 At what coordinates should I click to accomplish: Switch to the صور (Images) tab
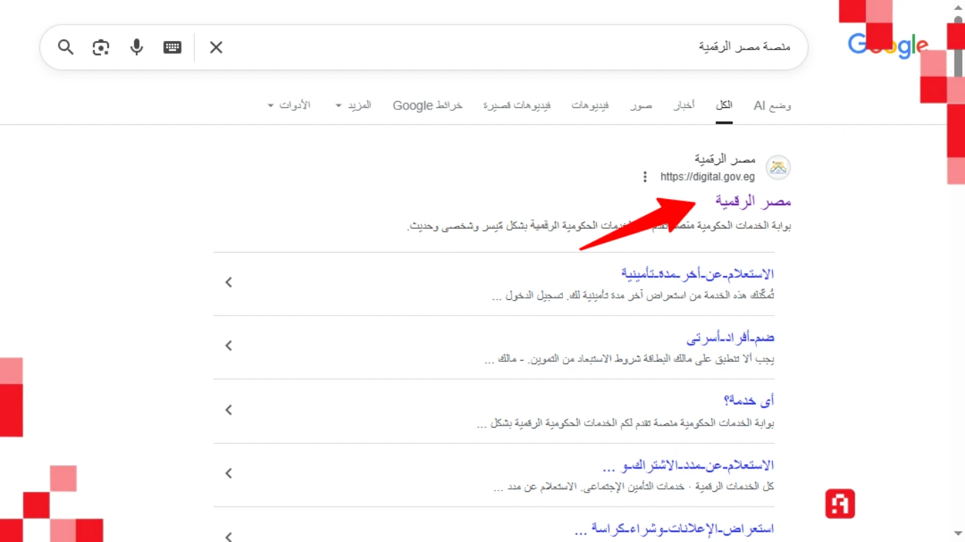pos(641,105)
